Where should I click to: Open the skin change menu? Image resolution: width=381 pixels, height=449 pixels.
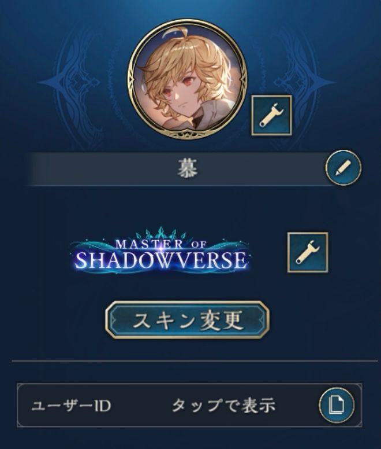point(188,320)
